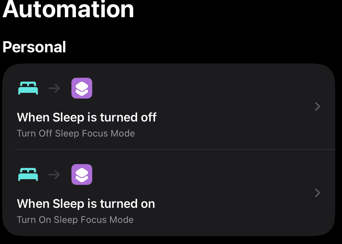The height and width of the screenshot is (244, 342).
Task: Click the word 'on' in the second automation title
Action: coord(148,204)
